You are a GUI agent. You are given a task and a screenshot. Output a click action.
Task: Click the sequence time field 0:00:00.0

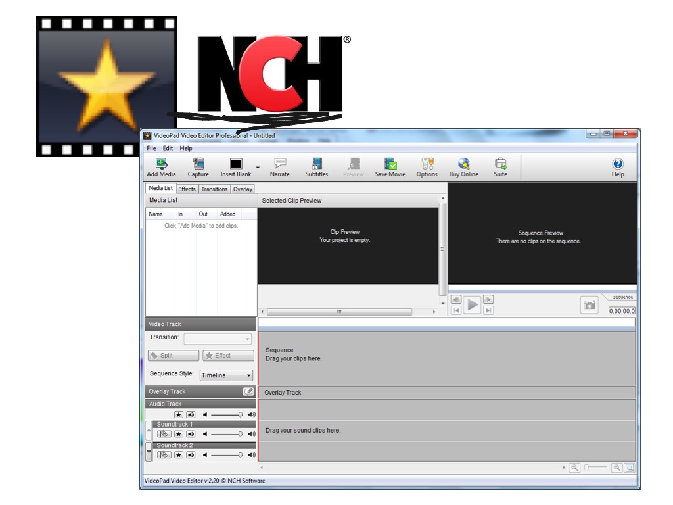(x=622, y=311)
